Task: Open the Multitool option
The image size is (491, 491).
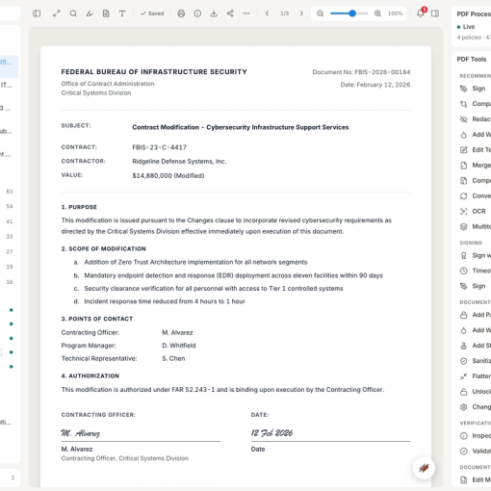Action: (475, 226)
